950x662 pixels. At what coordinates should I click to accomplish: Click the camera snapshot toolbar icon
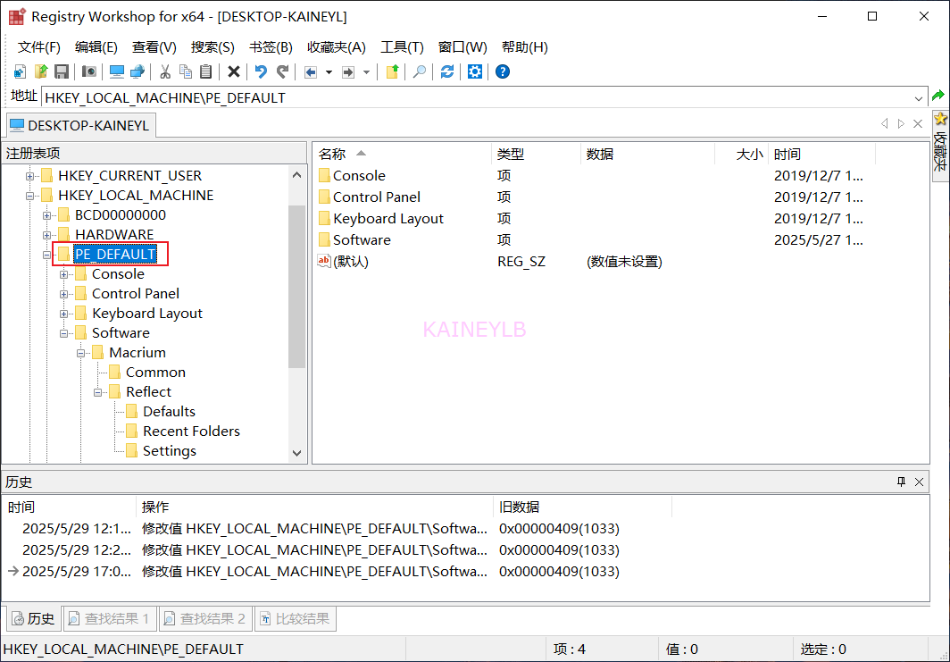point(89,71)
